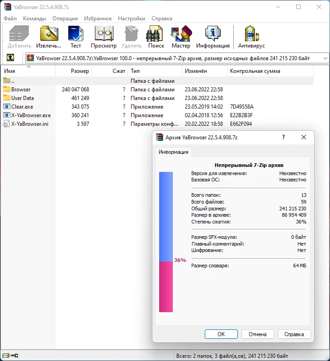The width and height of the screenshot is (330, 361).
Task: Click the Отмена button
Action: coord(258,334)
